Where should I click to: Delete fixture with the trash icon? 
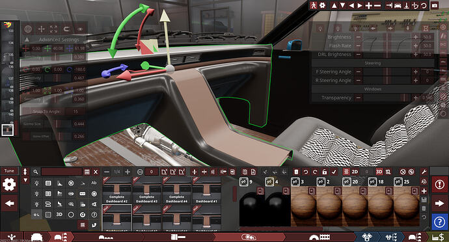(x=296, y=172)
